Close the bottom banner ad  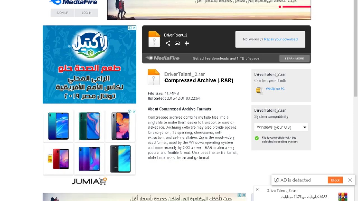(244, 195)
